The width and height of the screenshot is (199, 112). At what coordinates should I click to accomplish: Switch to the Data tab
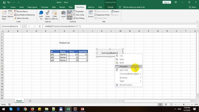pos(54,7)
